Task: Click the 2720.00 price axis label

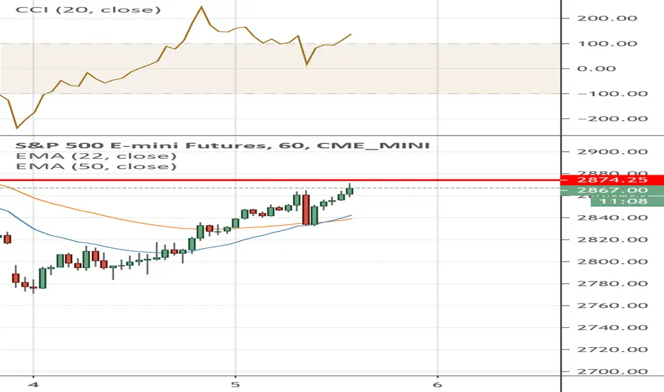Action: 612,350
